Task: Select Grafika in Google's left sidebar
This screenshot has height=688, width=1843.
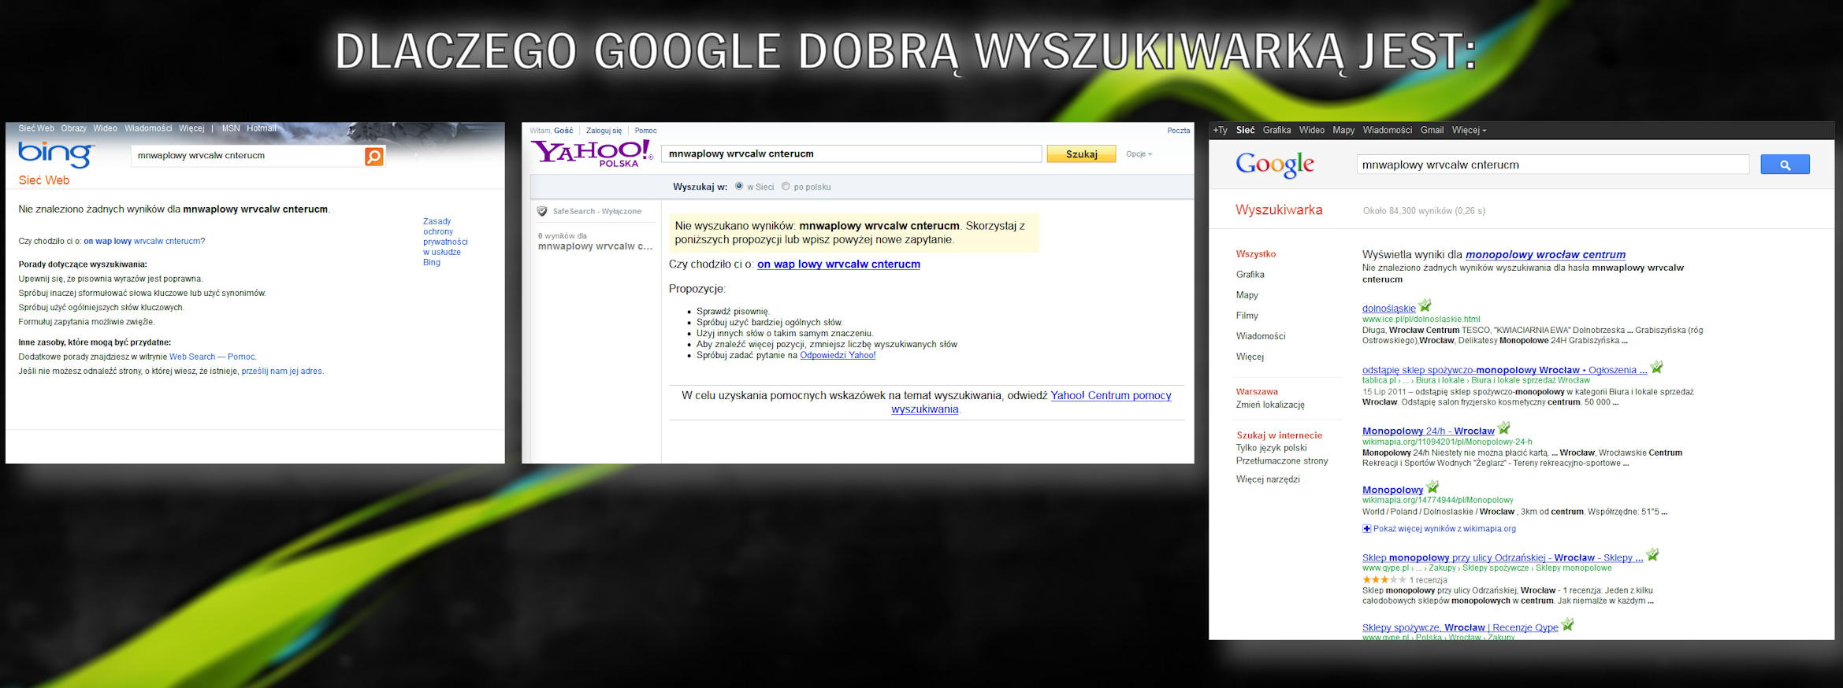Action: pos(1250,275)
